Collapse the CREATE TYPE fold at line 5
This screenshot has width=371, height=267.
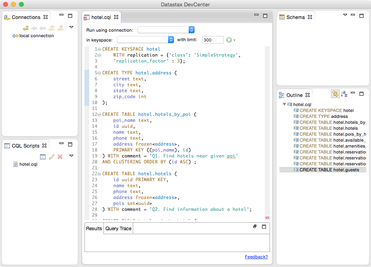(99, 73)
